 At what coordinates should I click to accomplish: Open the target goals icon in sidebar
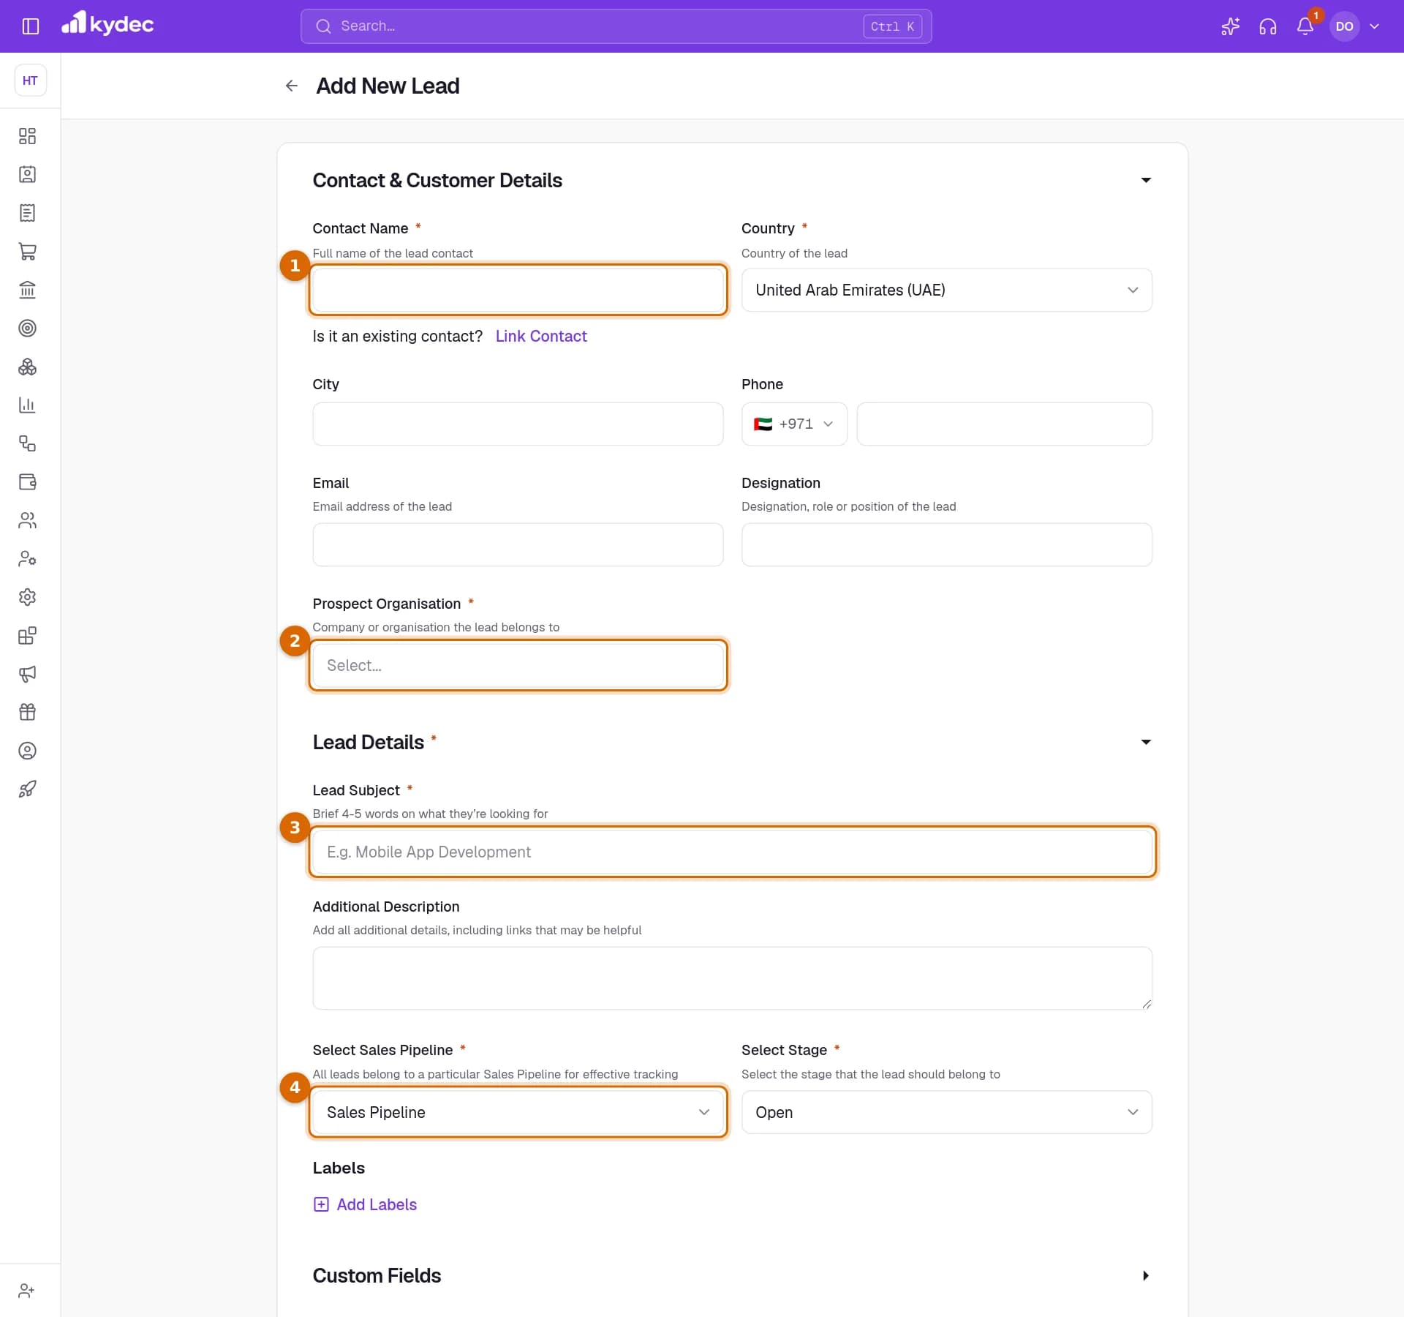[27, 328]
